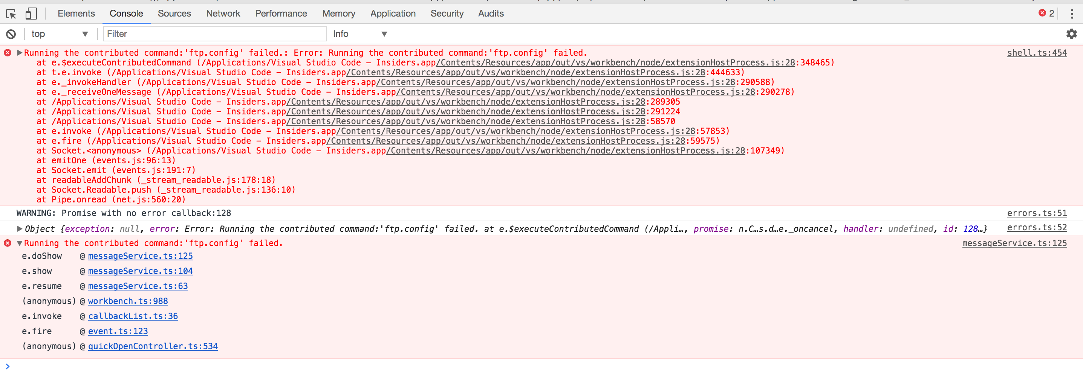Open errors.ts:52 source link
The image size is (1083, 377).
1037,228
